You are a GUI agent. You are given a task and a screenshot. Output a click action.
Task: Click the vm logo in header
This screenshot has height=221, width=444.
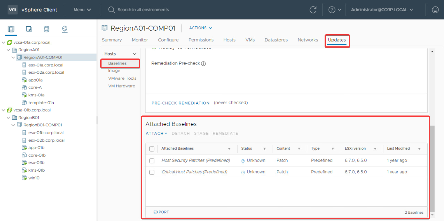[12, 10]
